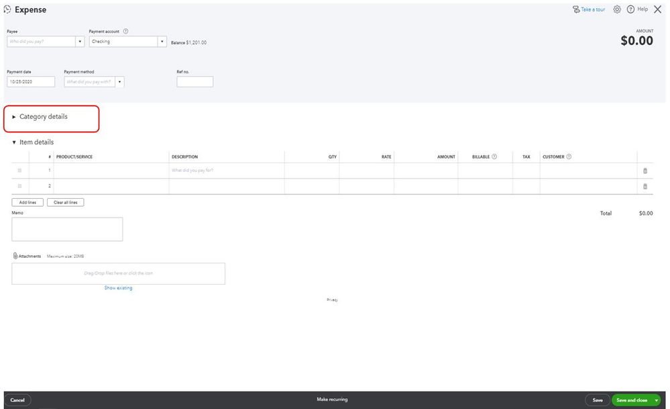Open the expense history clock icon

pyautogui.click(x=7, y=9)
